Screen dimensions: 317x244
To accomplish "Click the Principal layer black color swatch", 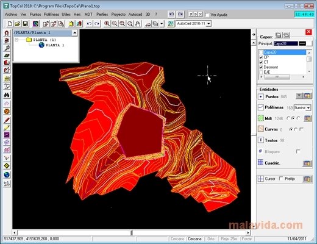I will 302,43.
